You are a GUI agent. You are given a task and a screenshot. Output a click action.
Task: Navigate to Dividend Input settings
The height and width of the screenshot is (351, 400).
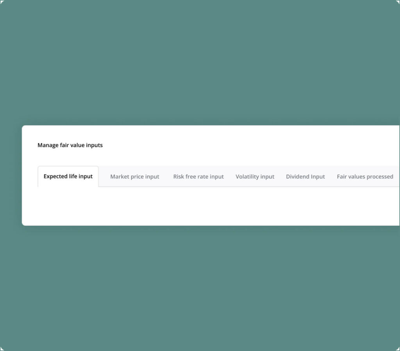[x=305, y=176]
